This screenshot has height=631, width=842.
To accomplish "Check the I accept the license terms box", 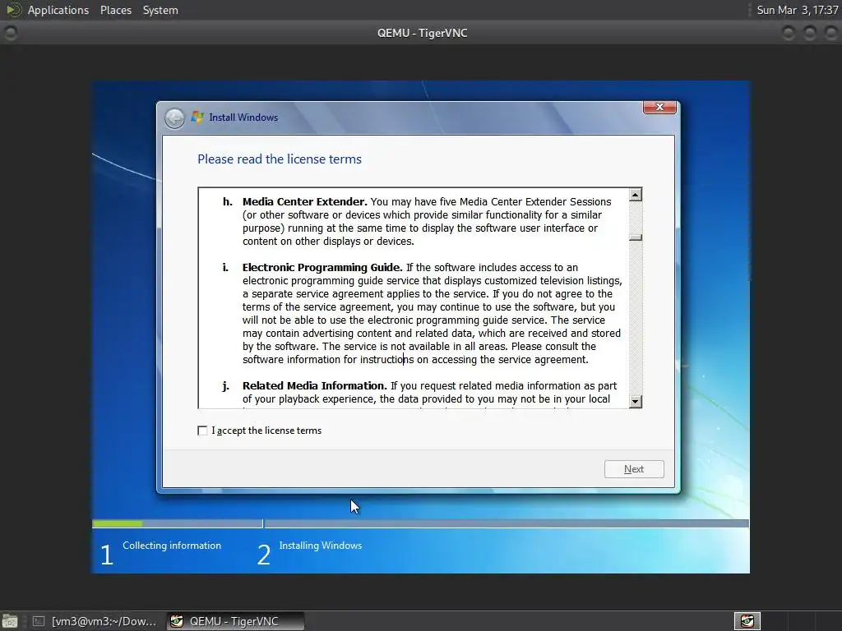I will tap(202, 431).
